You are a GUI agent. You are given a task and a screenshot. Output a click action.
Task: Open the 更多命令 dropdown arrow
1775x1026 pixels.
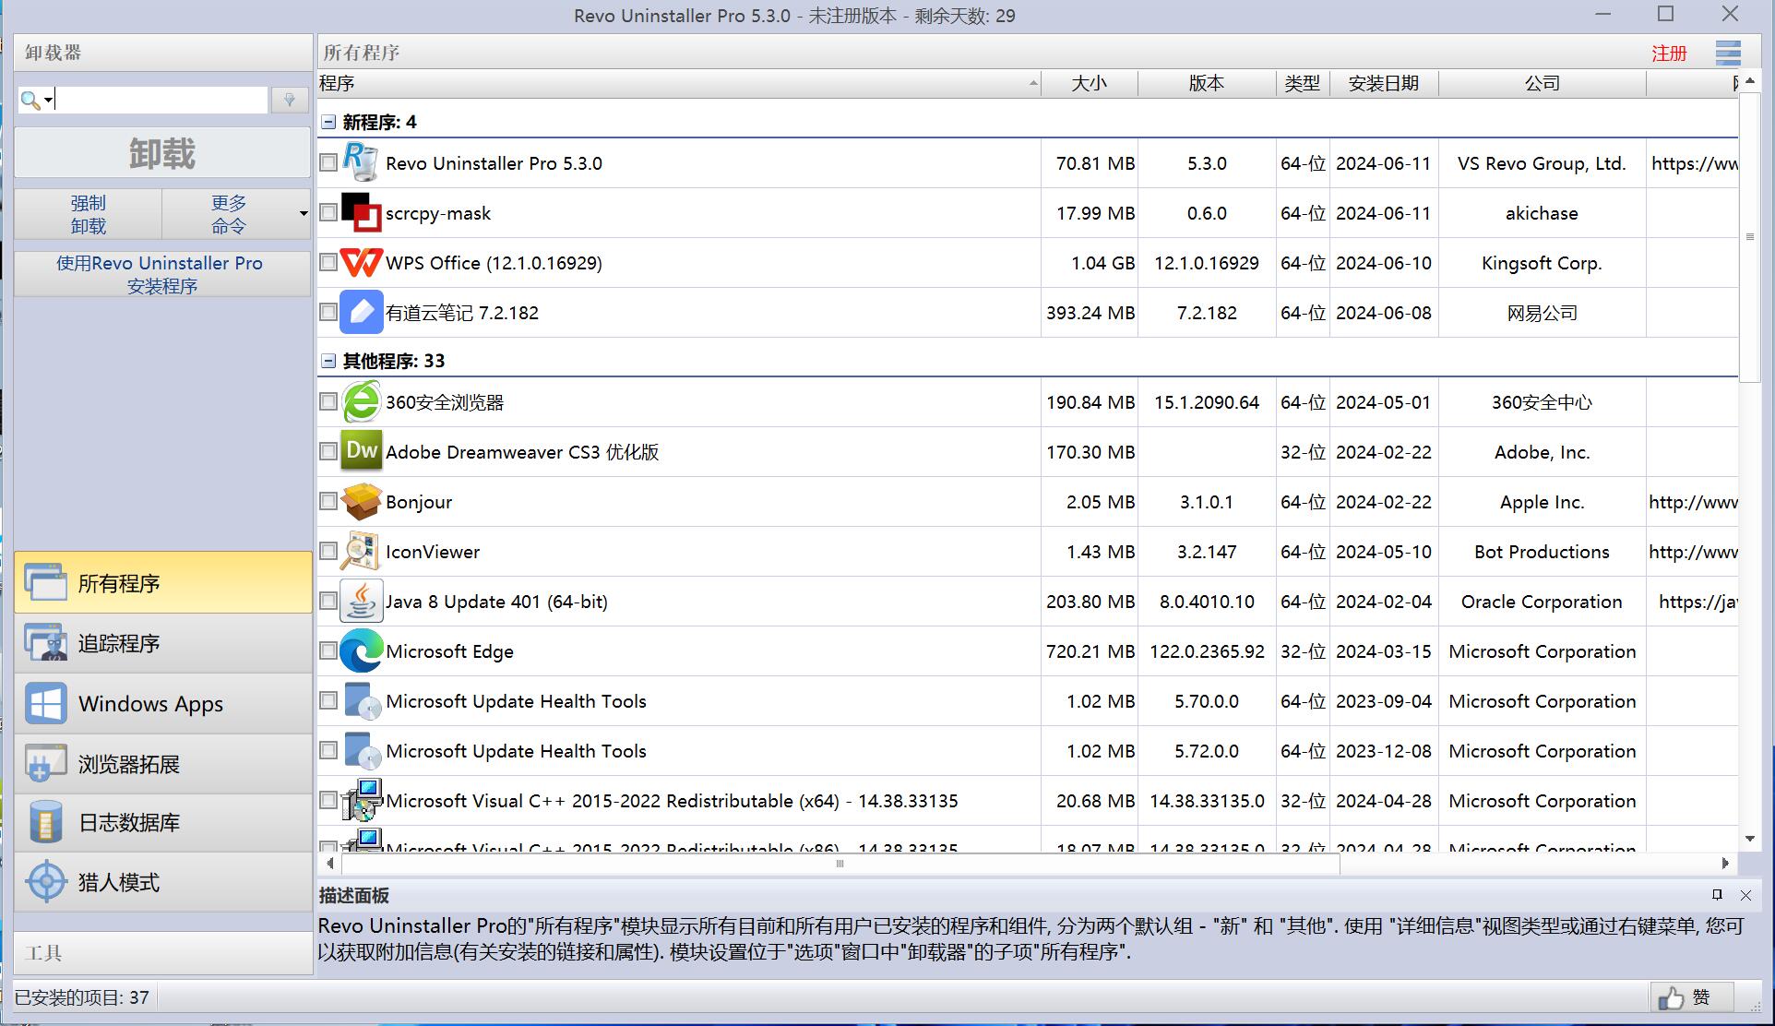[x=303, y=214]
